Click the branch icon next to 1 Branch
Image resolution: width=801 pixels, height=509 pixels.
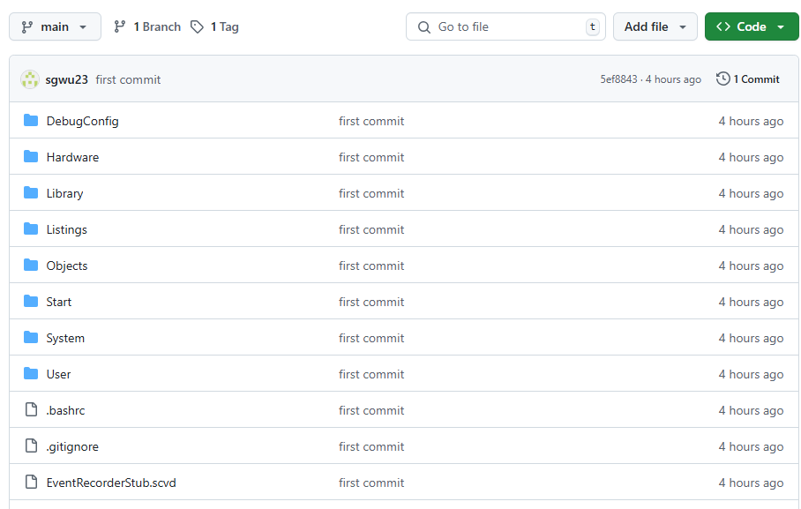click(x=120, y=26)
